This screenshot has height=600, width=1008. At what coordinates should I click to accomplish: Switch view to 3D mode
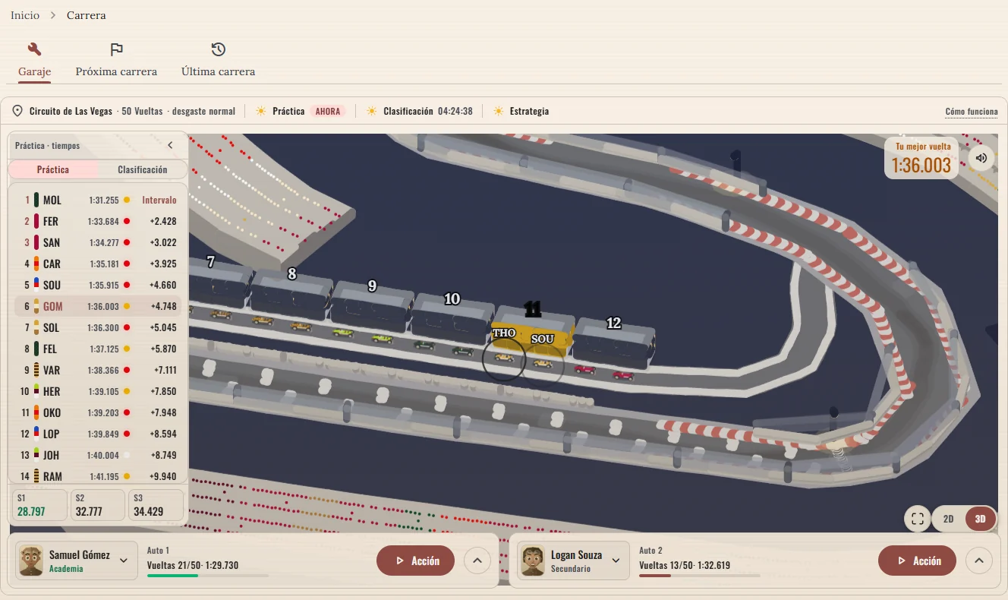pos(980,519)
